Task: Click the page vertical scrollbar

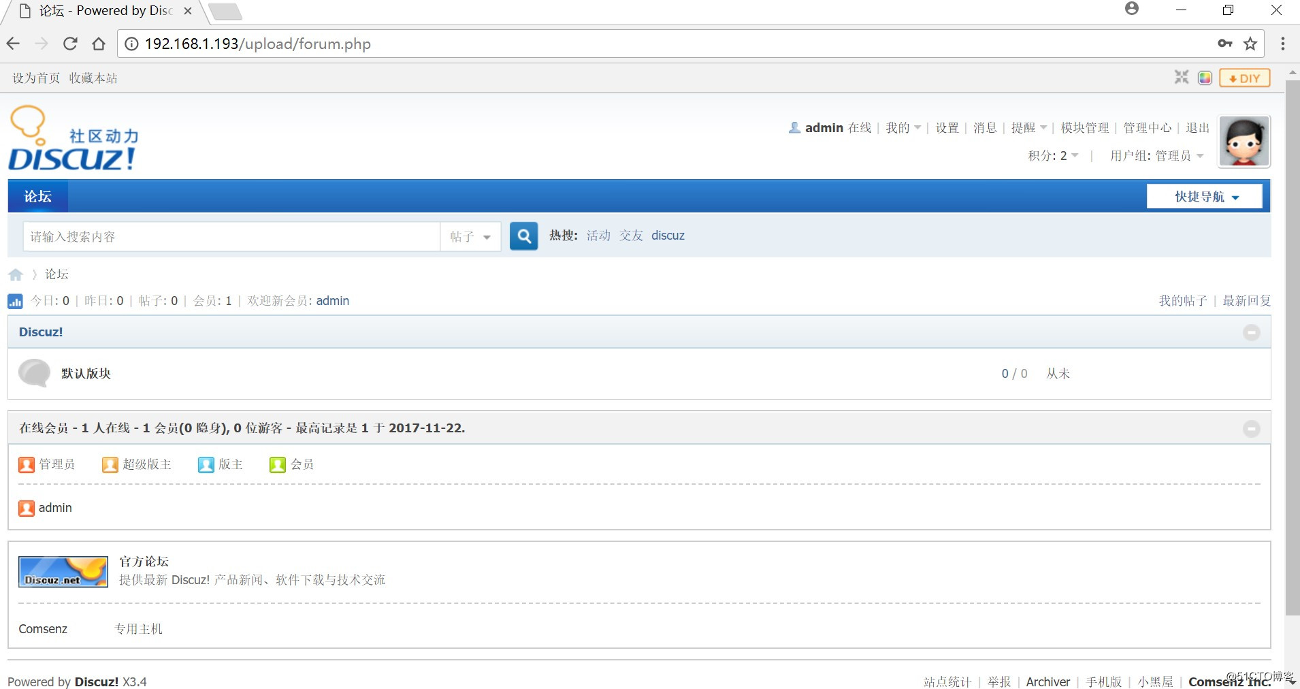Action: 1293,347
